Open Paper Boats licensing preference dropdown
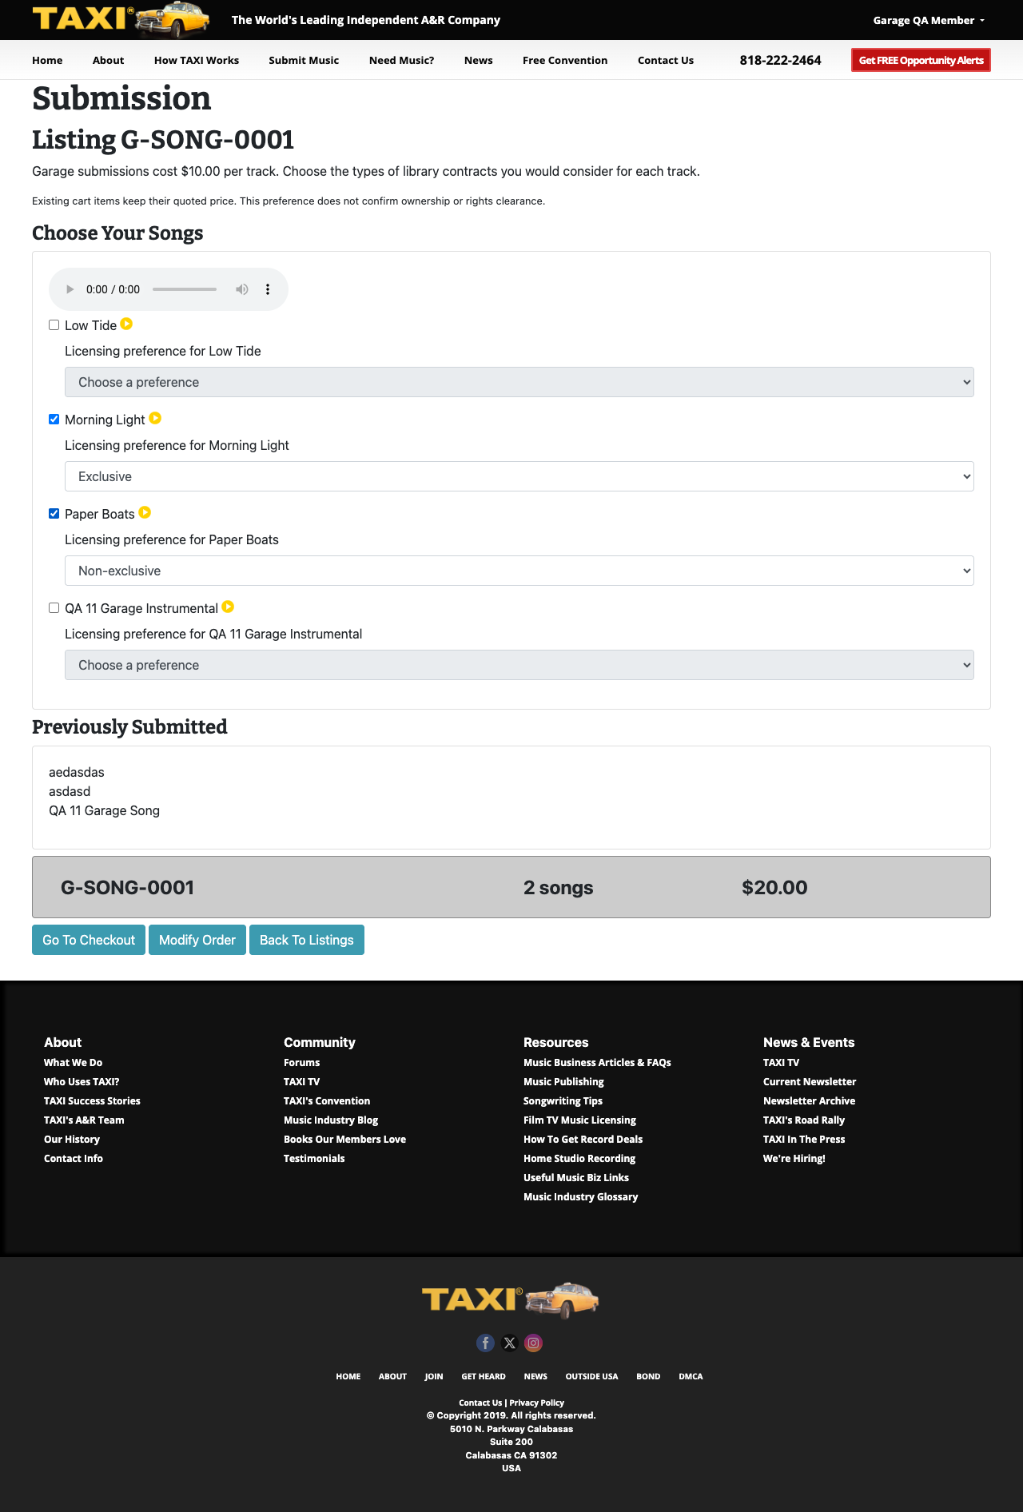This screenshot has height=1512, width=1023. click(519, 571)
